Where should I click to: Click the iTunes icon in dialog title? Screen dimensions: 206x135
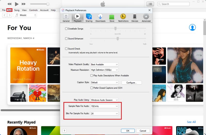(x=63, y=10)
